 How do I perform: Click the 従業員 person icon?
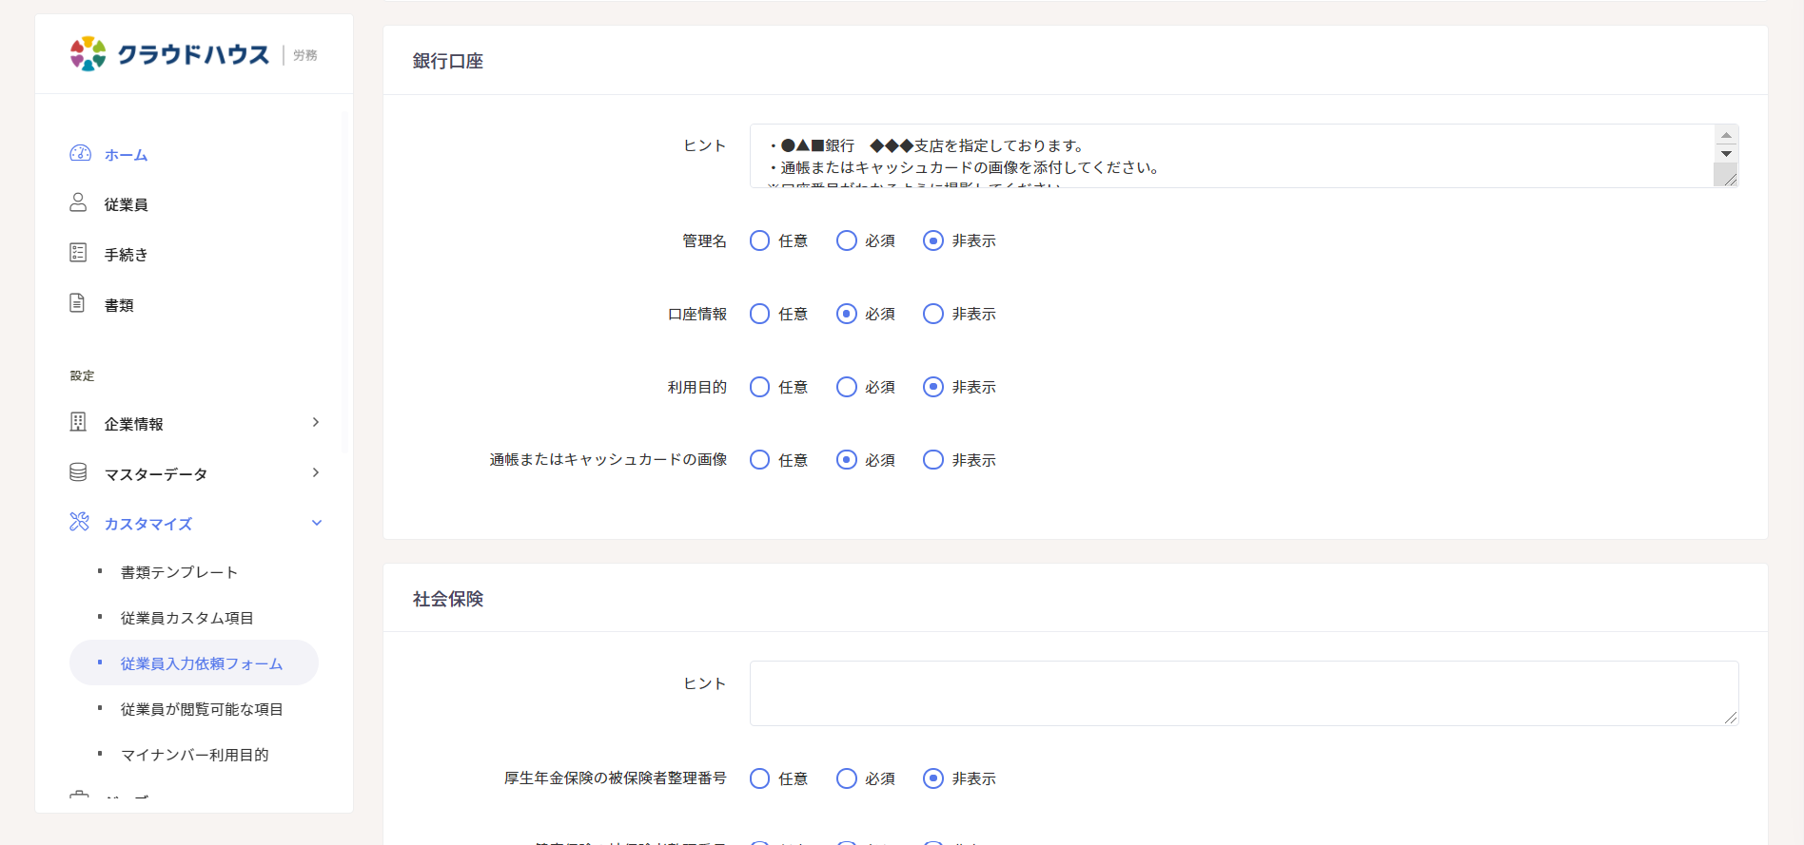[x=78, y=202]
